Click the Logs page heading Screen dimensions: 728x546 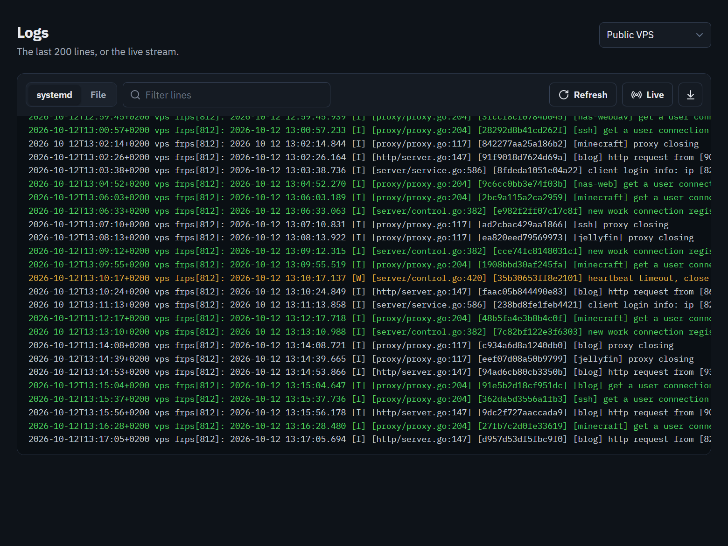(33, 33)
